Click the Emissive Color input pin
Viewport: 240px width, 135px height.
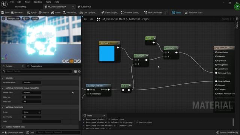tap(216, 73)
